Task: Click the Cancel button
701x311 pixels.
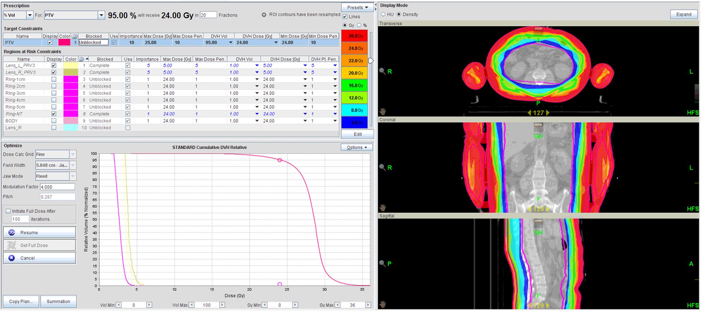Action: point(40,258)
